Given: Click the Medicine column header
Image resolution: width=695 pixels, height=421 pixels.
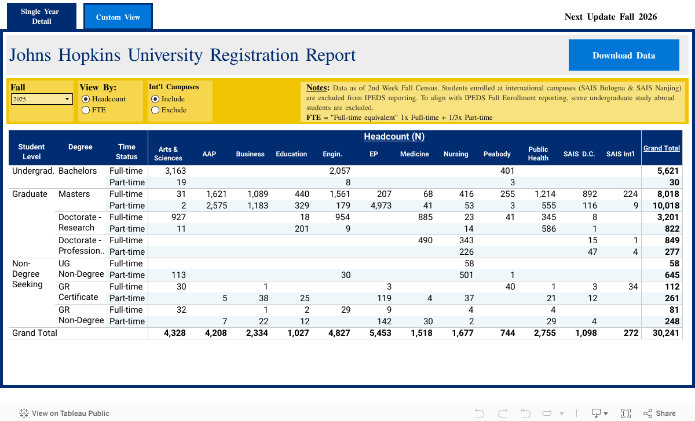Looking at the screenshot, I should pos(415,154).
